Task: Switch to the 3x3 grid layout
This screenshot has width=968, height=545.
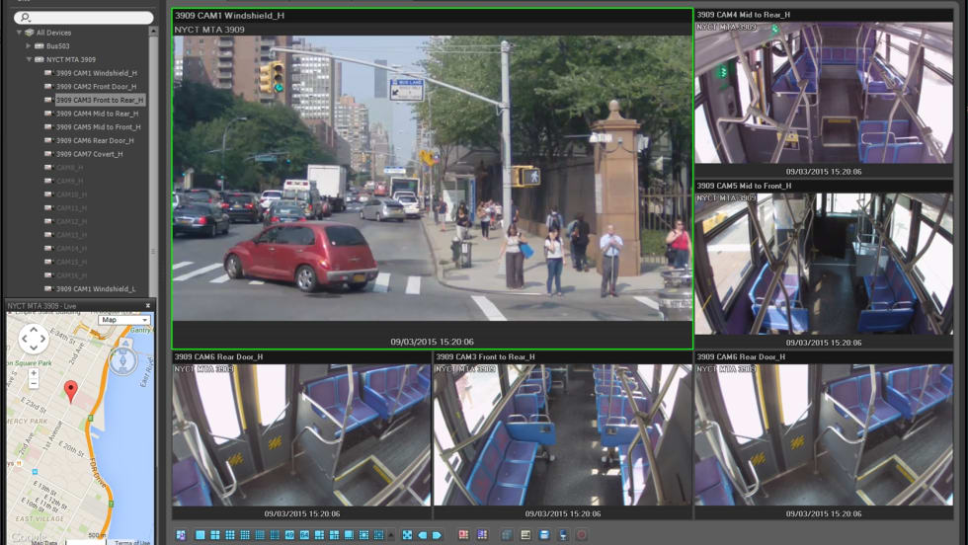Action: [x=230, y=535]
